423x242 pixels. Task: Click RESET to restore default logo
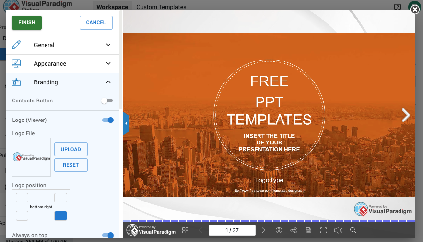[71, 165]
